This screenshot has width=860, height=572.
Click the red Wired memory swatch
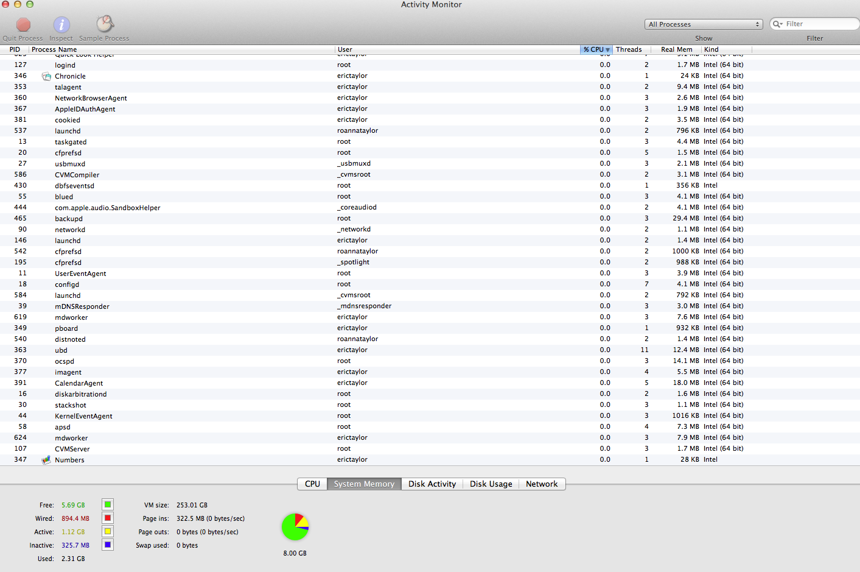click(108, 518)
